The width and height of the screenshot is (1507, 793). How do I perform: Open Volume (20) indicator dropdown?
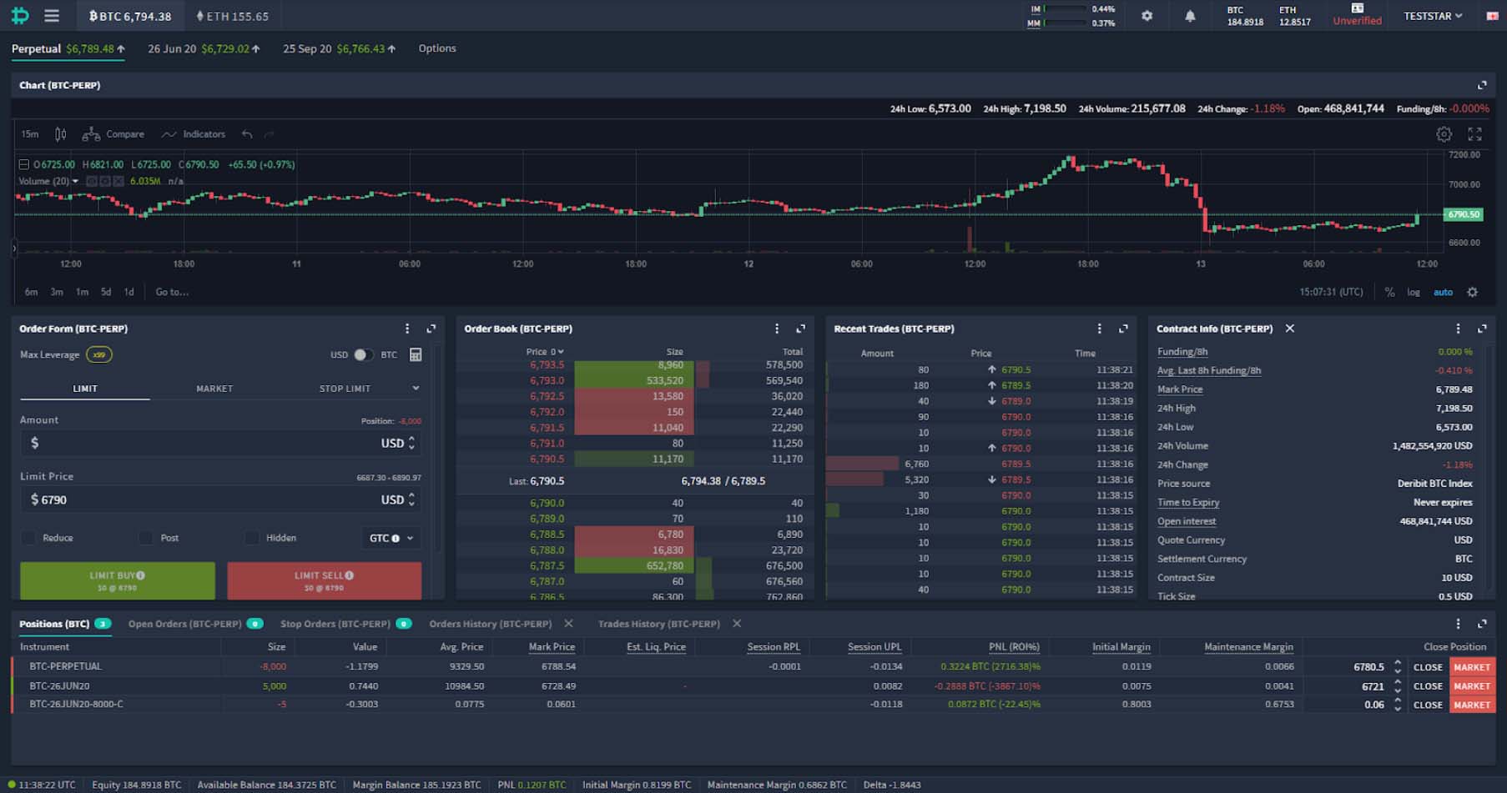pos(75,181)
